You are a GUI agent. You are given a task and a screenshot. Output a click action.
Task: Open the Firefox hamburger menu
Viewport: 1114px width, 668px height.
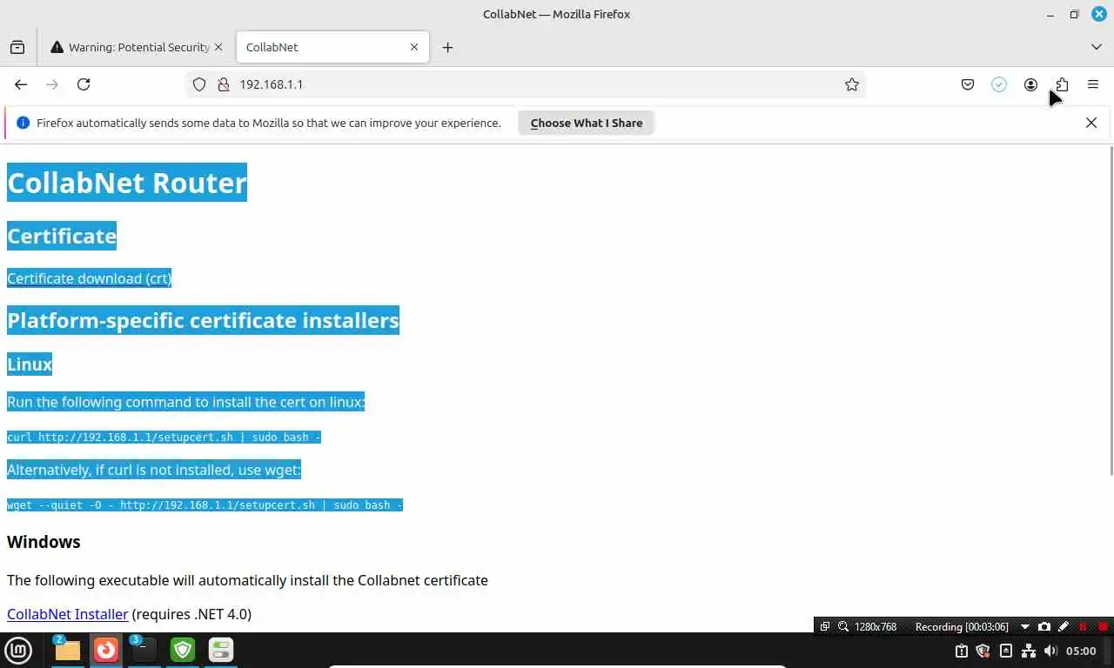(1093, 84)
